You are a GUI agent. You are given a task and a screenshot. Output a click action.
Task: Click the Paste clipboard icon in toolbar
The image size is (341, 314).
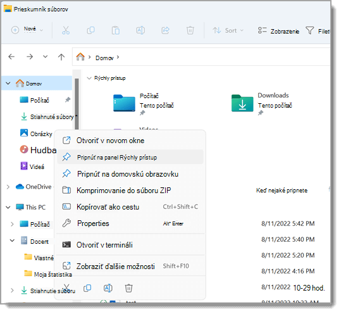[x=116, y=30]
